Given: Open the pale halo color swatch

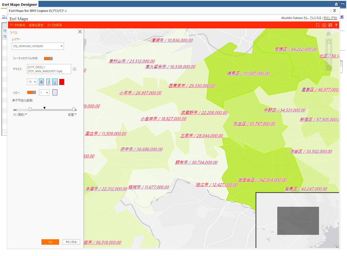Looking at the screenshot, I should click(55, 93).
